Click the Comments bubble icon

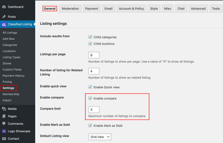pyautogui.click(x=4, y=124)
